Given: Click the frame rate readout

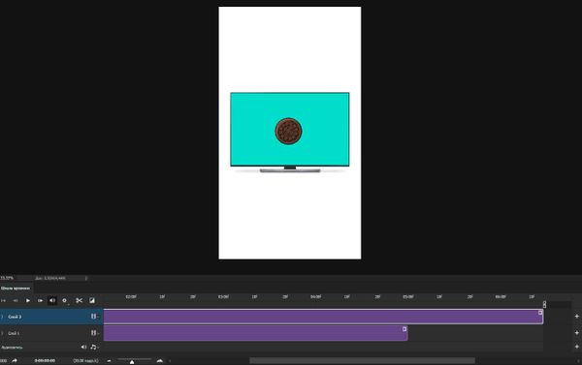Looking at the screenshot, I should pos(85,360).
